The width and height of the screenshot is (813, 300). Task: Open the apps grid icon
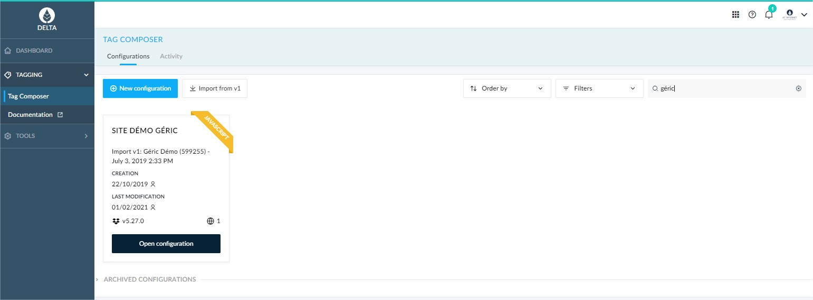(735, 15)
